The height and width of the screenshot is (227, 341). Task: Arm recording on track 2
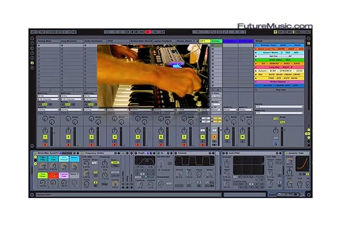point(68,145)
